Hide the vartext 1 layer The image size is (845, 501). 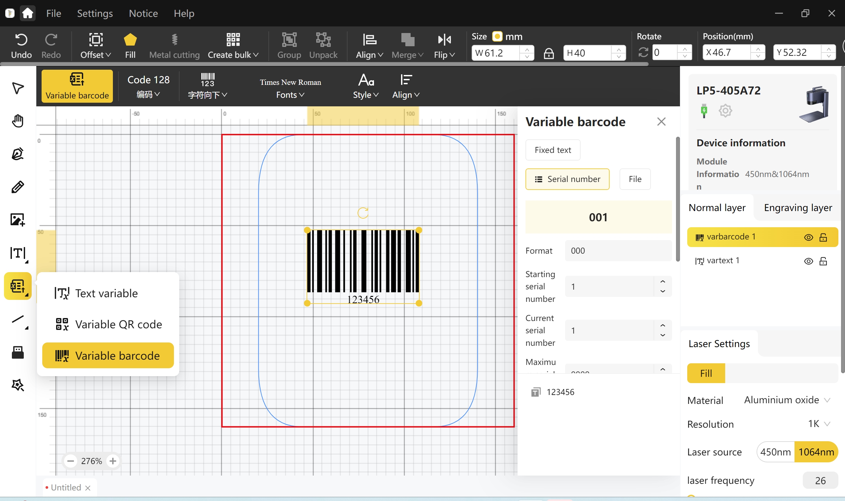pos(808,261)
